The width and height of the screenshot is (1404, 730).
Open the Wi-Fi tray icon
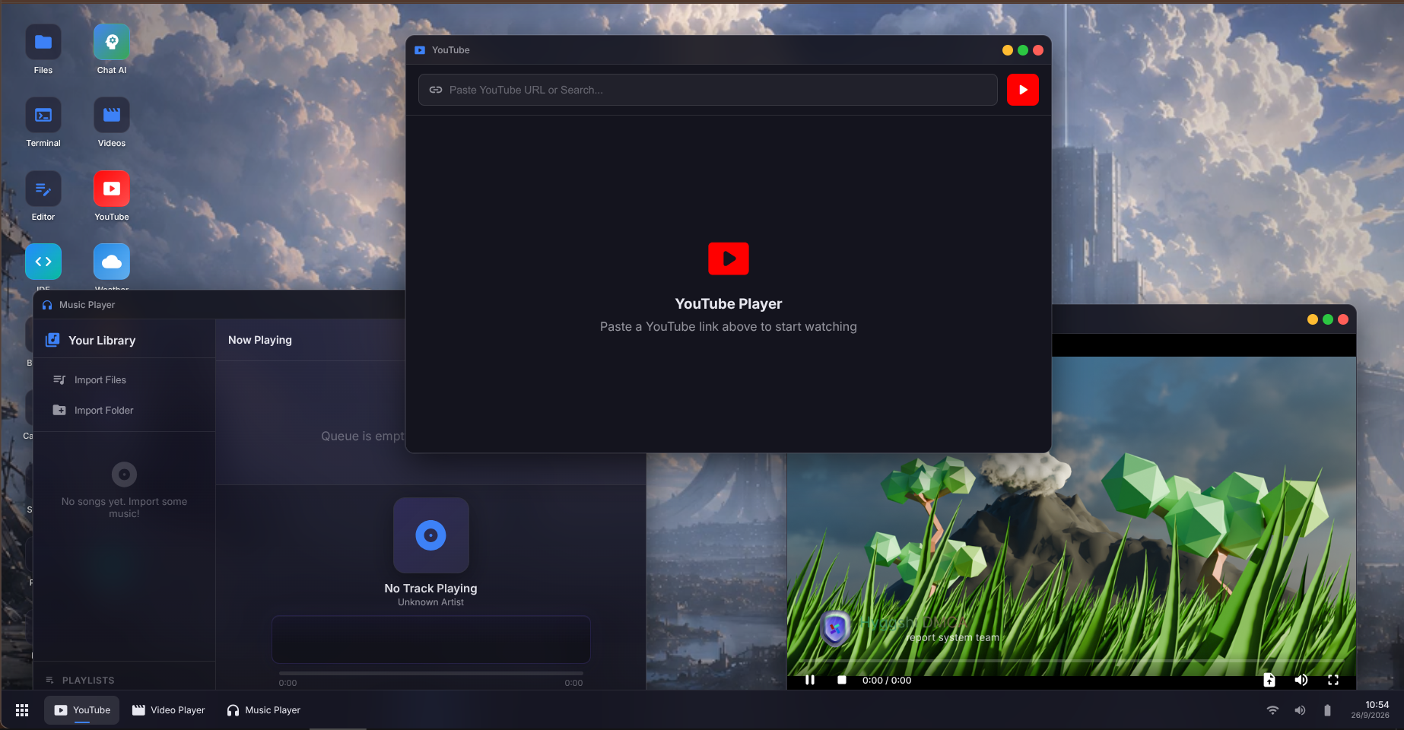pyautogui.click(x=1272, y=710)
